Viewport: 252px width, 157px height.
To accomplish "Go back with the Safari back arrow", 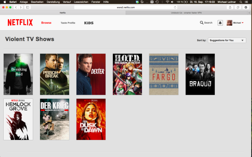I will [16, 7].
